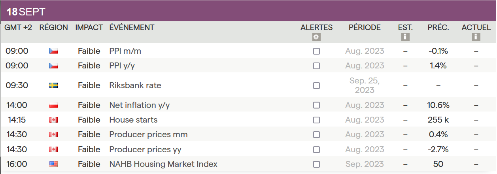Image resolution: width=497 pixels, height=174 pixels.
Task: Click Czech flag on PPI m/m row
Action: (x=53, y=51)
